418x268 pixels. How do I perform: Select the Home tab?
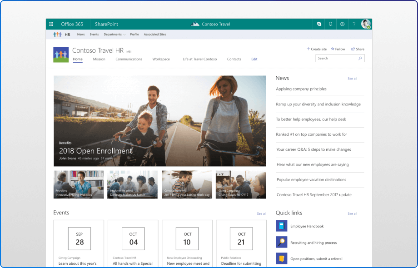78,59
